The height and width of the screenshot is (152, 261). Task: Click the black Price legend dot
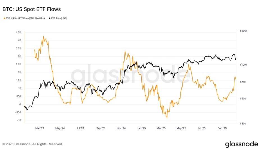tap(50, 18)
